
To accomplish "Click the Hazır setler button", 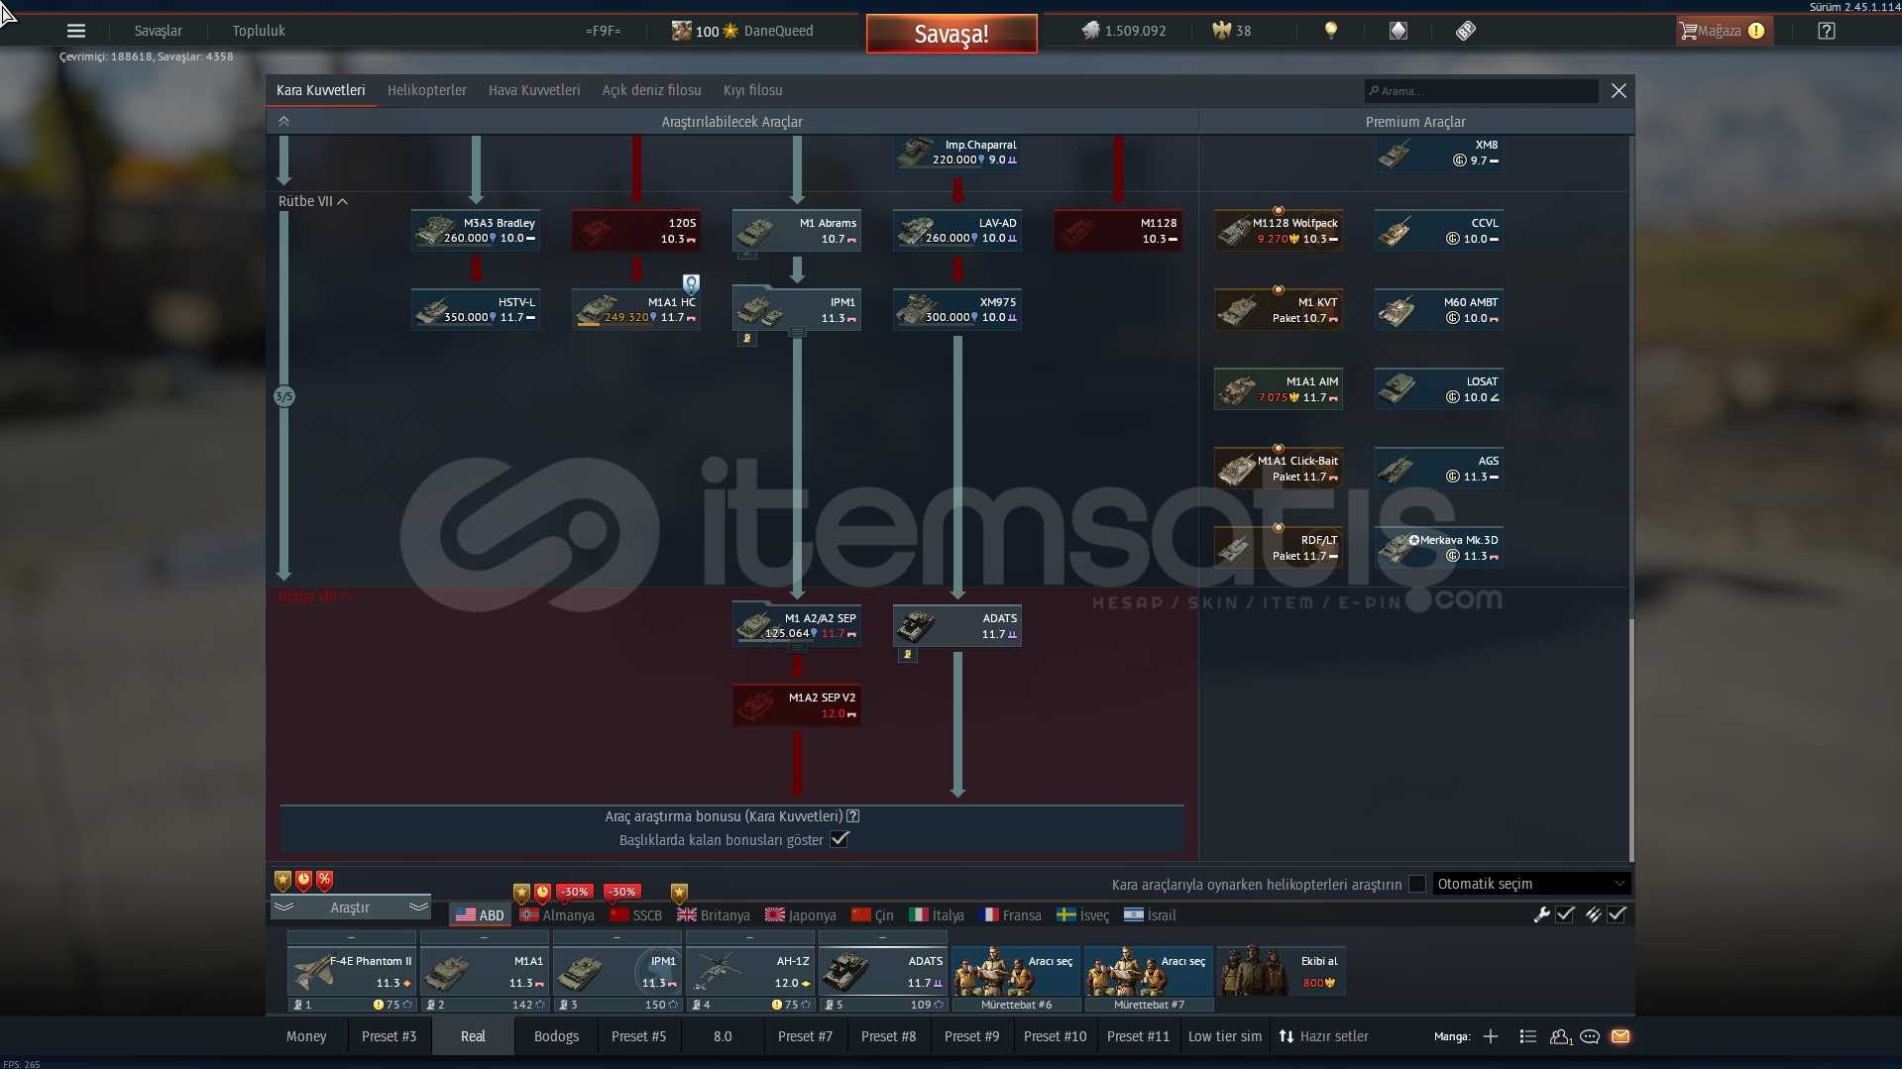I will [1324, 1036].
